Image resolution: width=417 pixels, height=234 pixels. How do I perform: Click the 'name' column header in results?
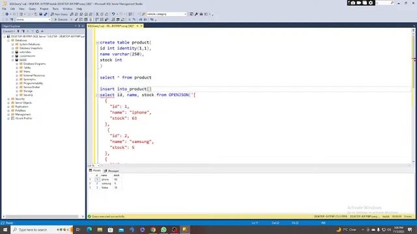click(x=104, y=175)
